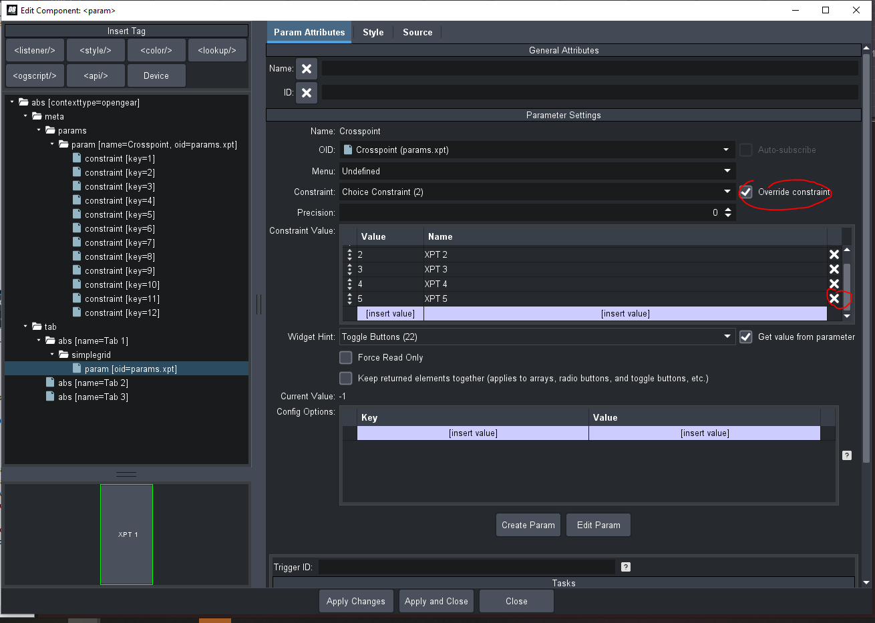Click the Trigger ID input field
Image resolution: width=875 pixels, height=623 pixels.
tap(467, 567)
